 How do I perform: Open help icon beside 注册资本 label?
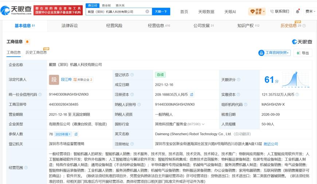(x=132, y=95)
